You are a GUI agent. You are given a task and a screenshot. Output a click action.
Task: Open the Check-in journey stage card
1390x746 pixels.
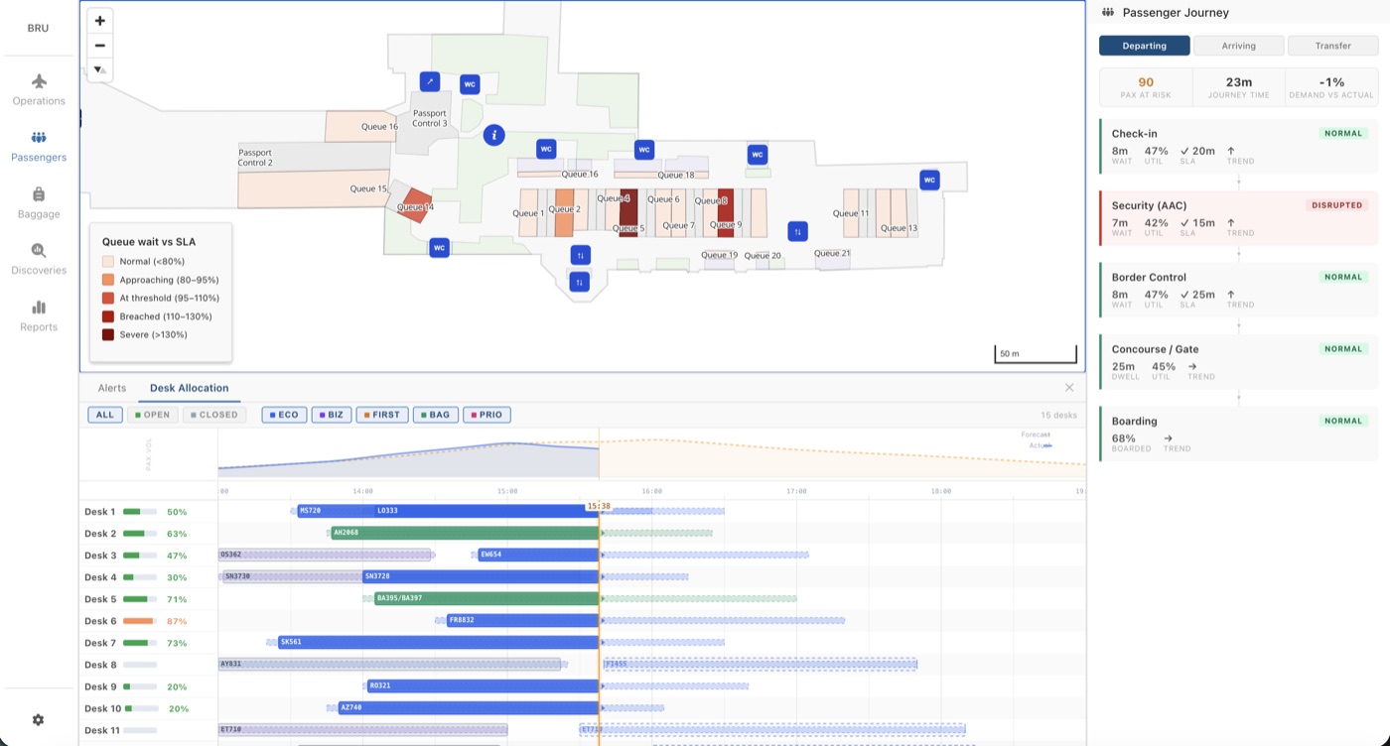[x=1238, y=147]
